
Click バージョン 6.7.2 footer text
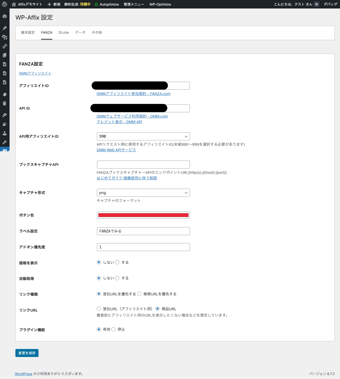322,374
